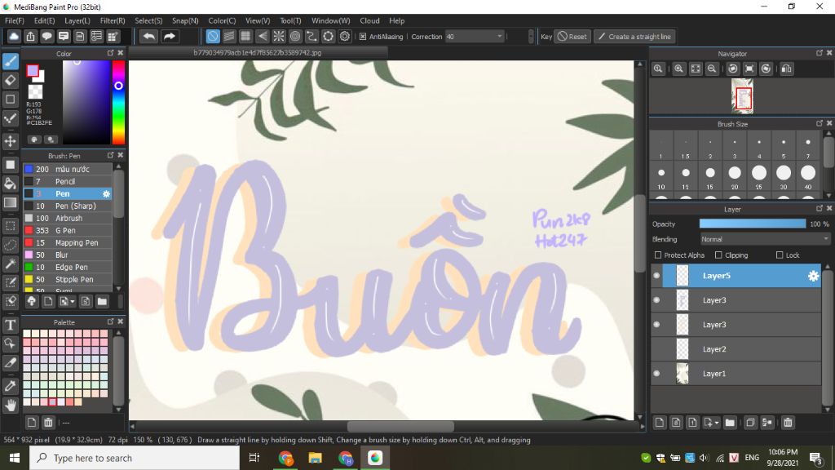Open the Cloud menu
835x470 pixels.
click(369, 20)
